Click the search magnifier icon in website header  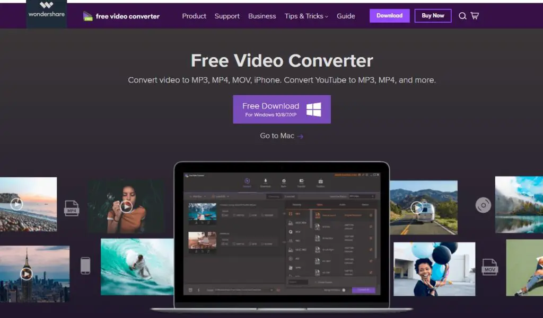pyautogui.click(x=462, y=16)
